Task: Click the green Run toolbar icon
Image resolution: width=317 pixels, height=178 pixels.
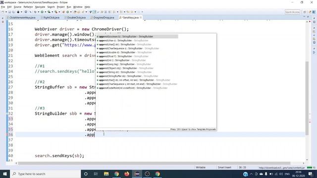Action: click(x=42, y=12)
